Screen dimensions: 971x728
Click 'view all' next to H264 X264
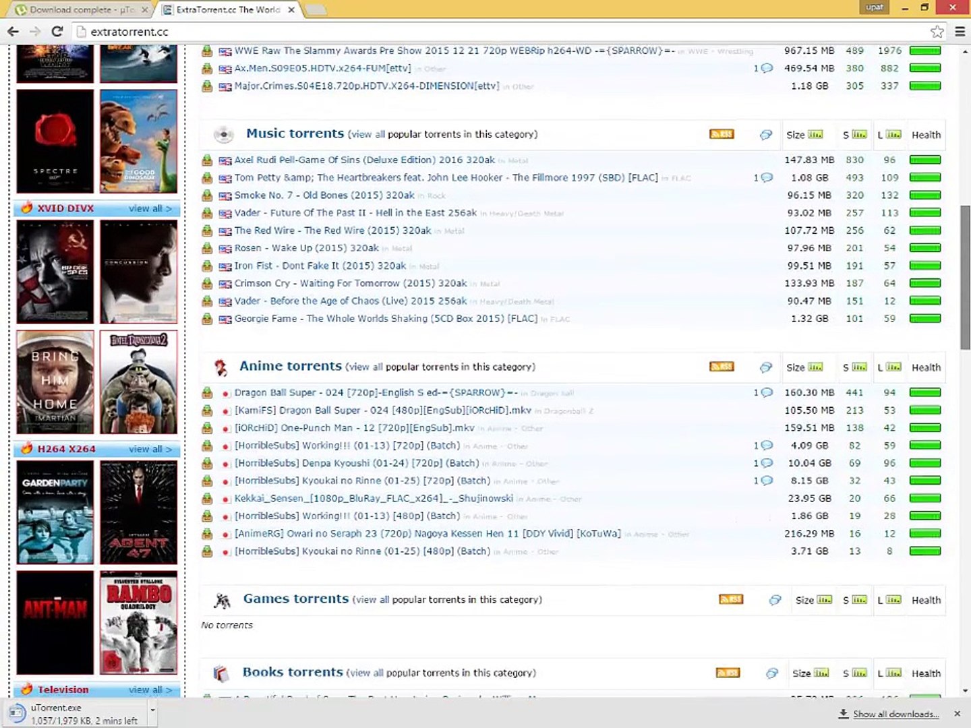click(x=150, y=449)
